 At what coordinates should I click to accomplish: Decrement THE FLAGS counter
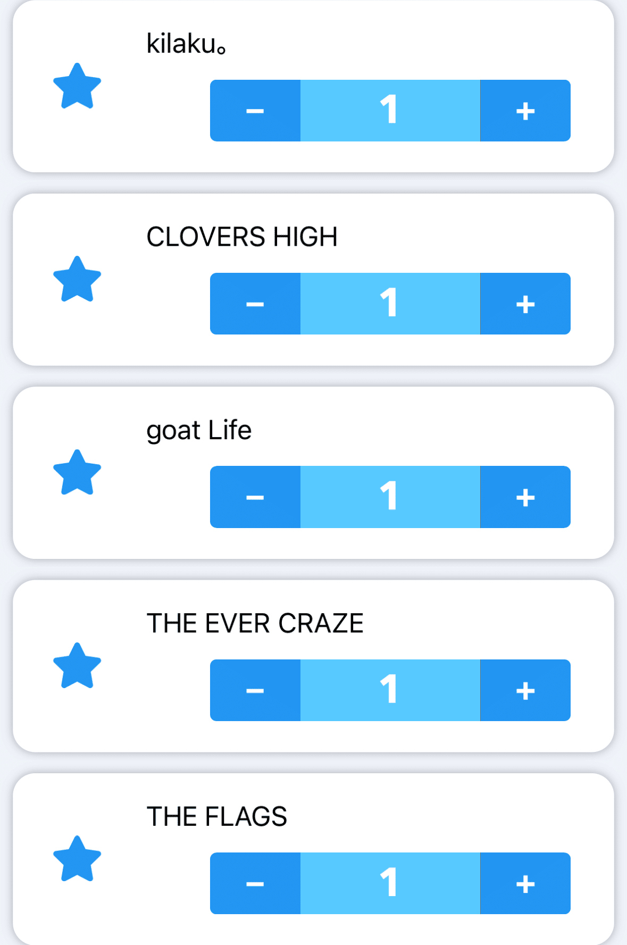point(255,883)
